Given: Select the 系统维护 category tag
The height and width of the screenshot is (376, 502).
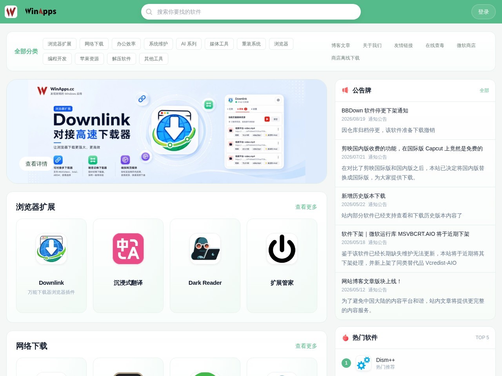Looking at the screenshot, I should tap(158, 44).
